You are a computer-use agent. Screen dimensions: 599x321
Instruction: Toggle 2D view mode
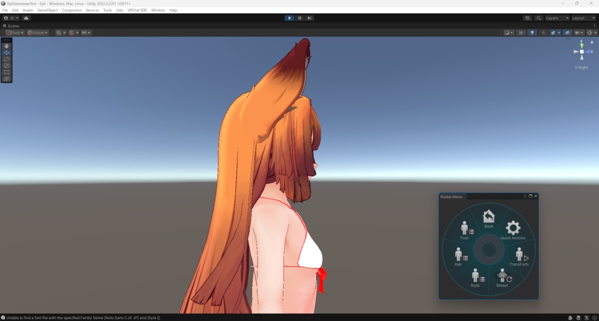[521, 33]
